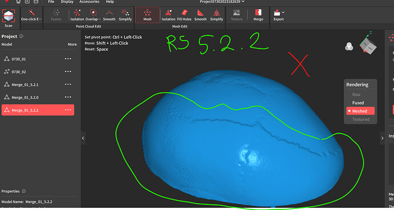Open the project name dropdown in title bar
394x210 pixels.
[x=243, y=2]
